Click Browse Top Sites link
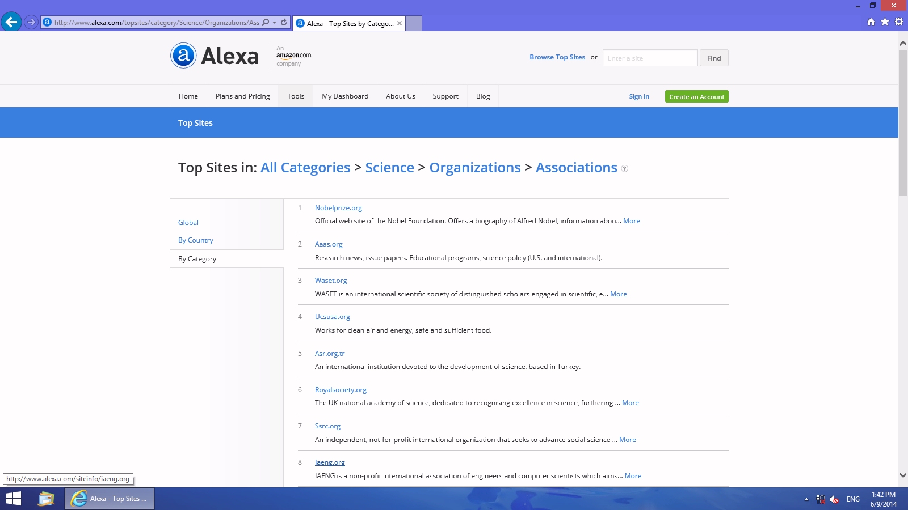The image size is (908, 510). 557,57
